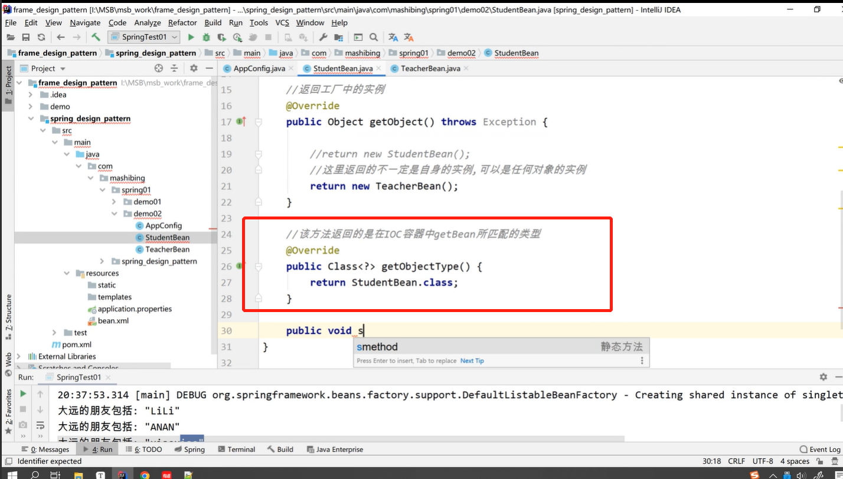Open the File menu
Screen dimensions: 843x479
(11, 22)
